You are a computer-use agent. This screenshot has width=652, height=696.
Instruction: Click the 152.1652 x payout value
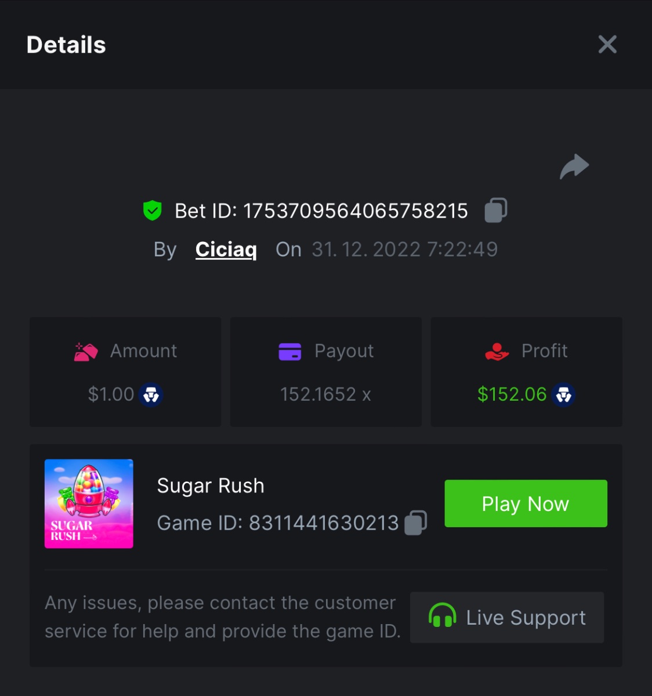325,395
